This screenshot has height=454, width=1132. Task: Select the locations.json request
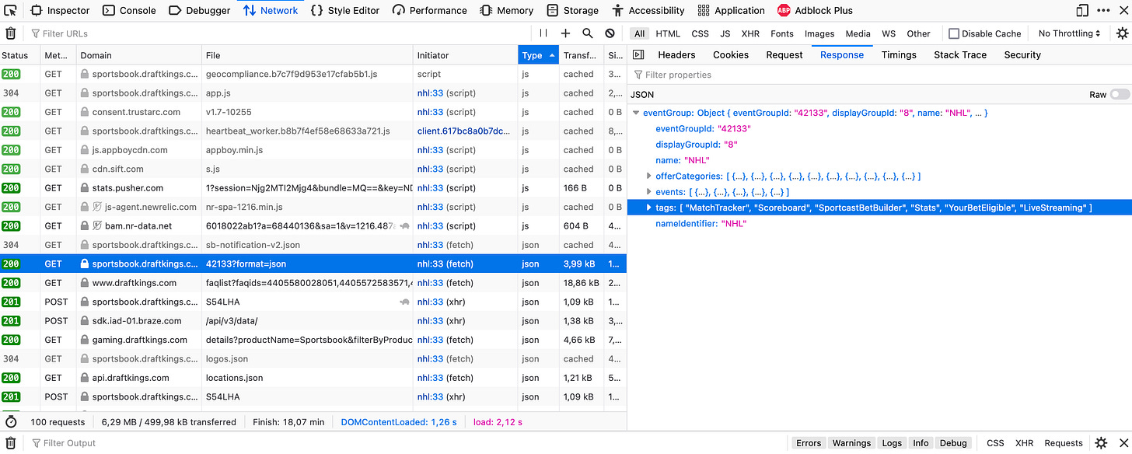[x=313, y=378]
